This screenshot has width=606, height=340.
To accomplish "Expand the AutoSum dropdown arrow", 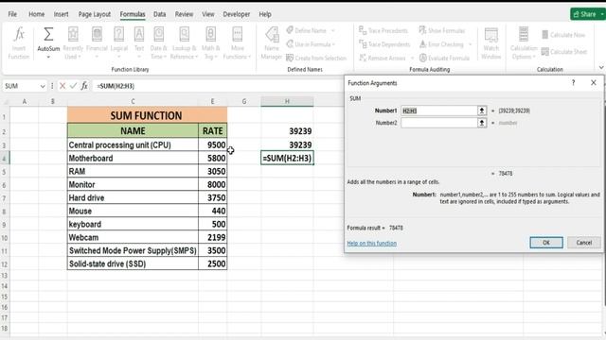I will [x=48, y=58].
